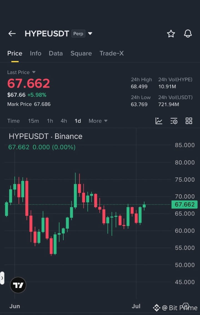Viewport: 200px width, 315px height.
Task: Switch to the Price tab
Action: (15, 54)
